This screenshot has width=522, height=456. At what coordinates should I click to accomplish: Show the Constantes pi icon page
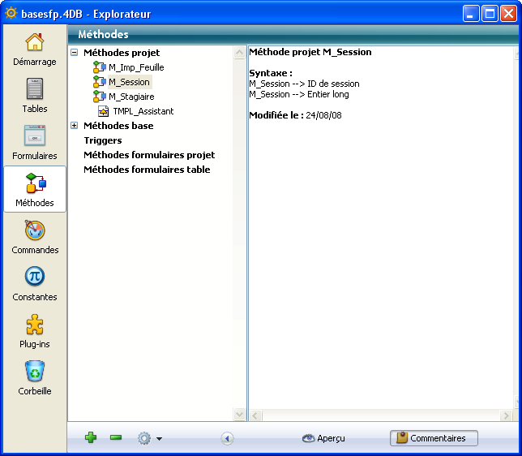pyautogui.click(x=35, y=284)
